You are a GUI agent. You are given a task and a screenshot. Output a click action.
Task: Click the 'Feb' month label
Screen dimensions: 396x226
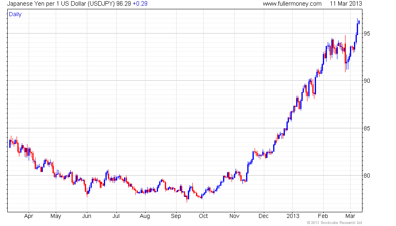[323, 216]
